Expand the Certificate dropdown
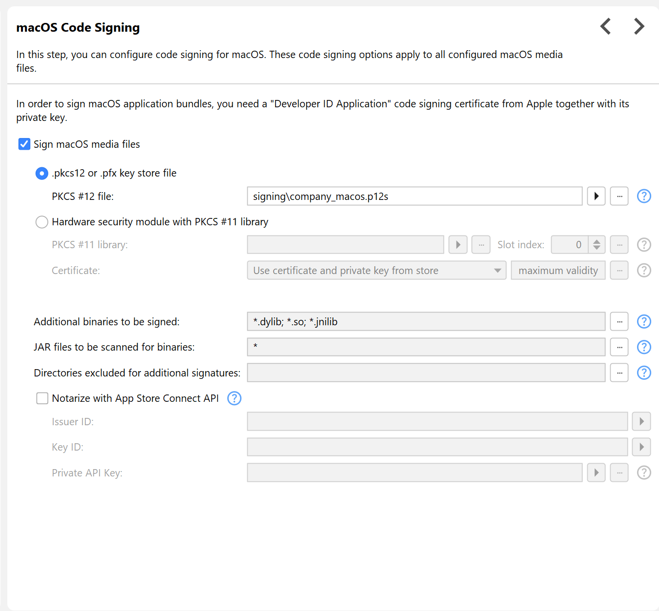 497,271
